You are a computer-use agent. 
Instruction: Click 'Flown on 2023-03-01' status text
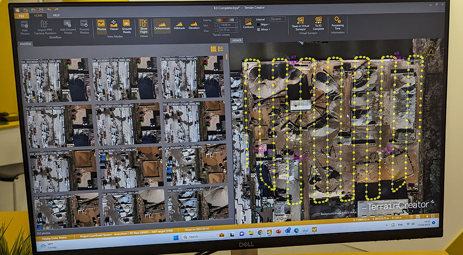(197, 229)
